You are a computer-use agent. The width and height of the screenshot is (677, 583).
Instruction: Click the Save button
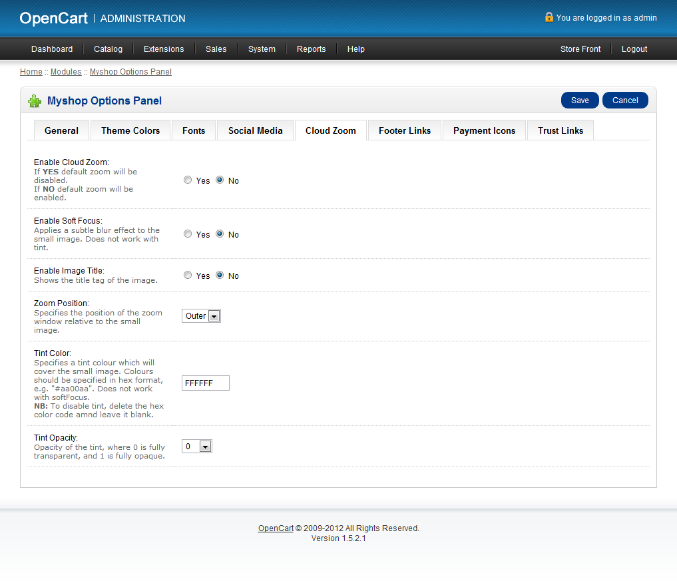(x=580, y=100)
